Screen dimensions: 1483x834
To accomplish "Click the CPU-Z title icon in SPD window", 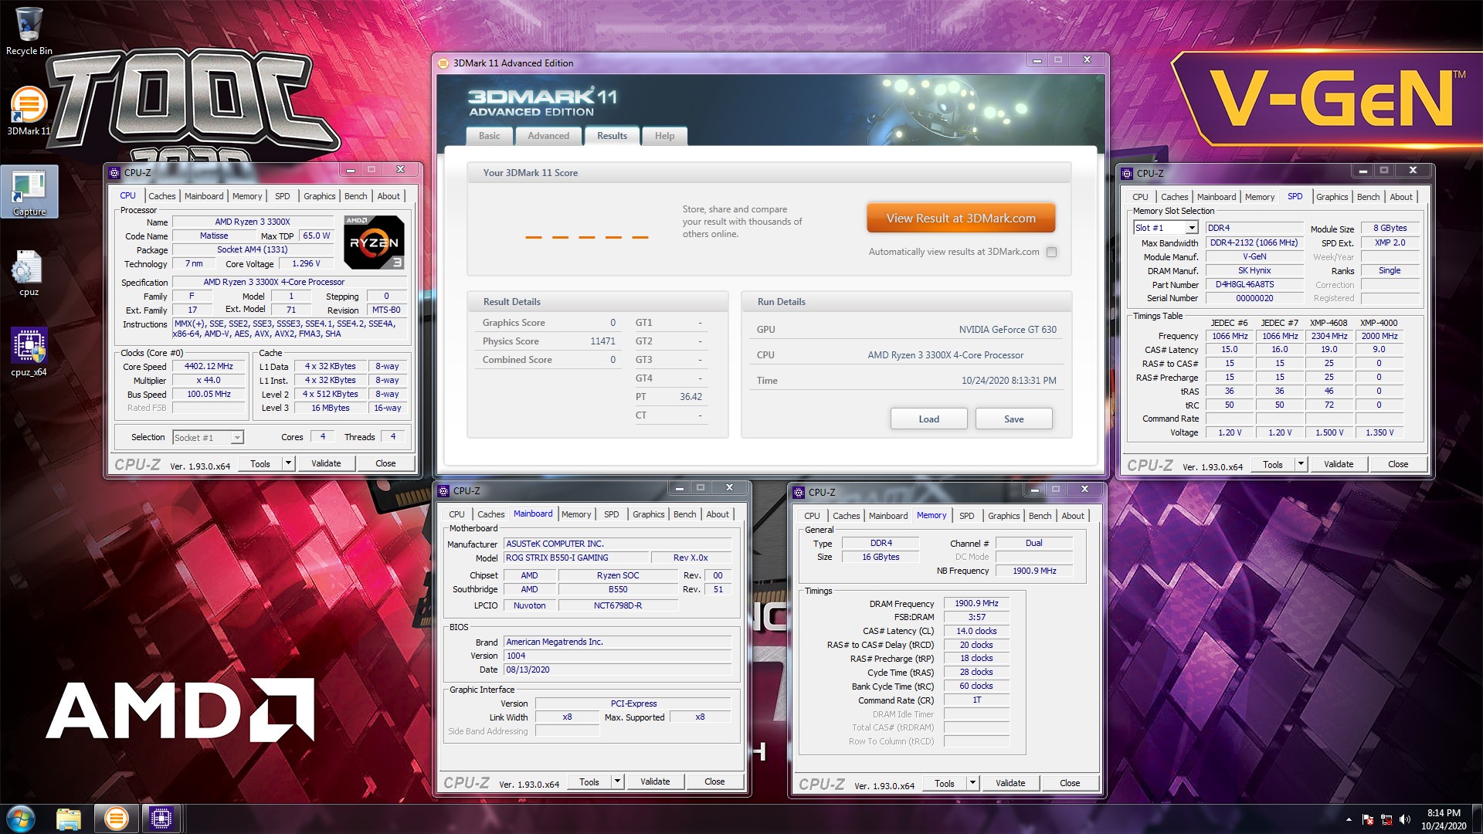I will (x=1127, y=173).
